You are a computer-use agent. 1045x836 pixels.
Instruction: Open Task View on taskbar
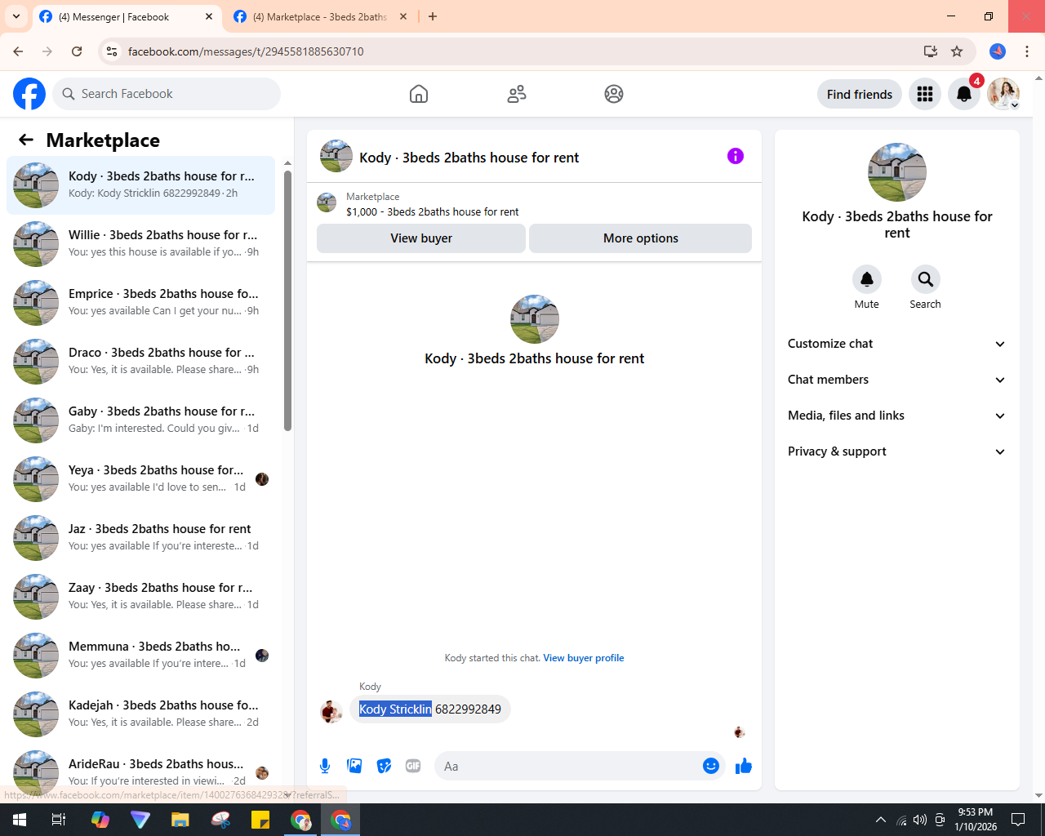pyautogui.click(x=59, y=820)
